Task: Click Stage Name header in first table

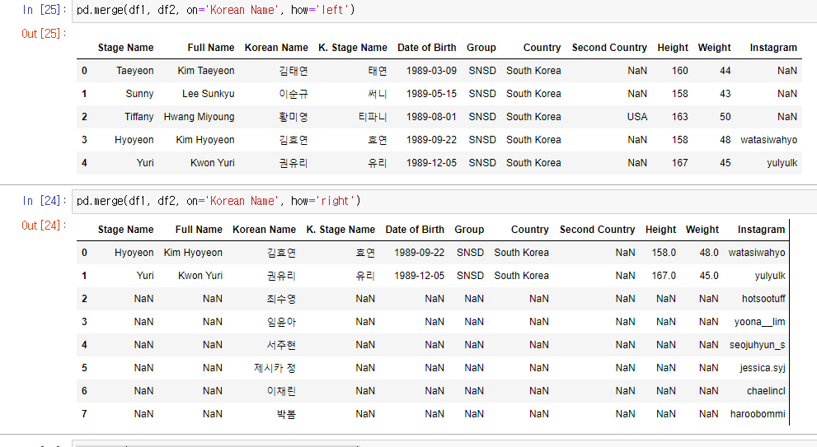Action: [125, 48]
